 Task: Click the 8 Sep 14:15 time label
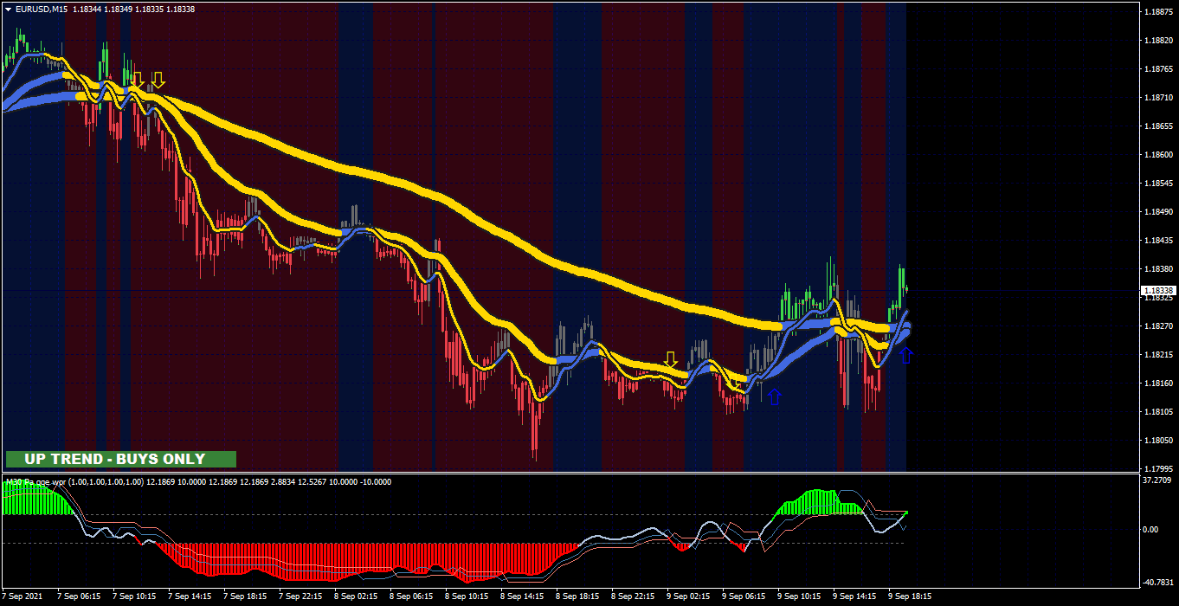tap(522, 596)
